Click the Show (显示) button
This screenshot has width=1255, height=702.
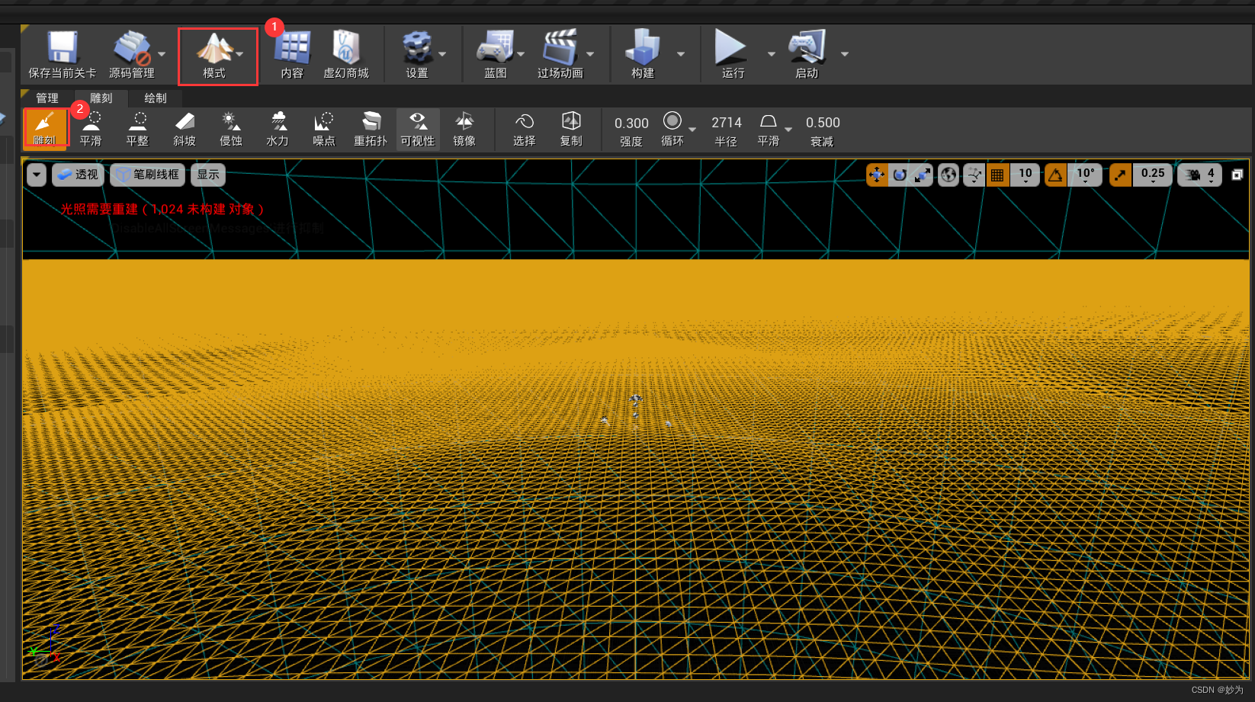pyautogui.click(x=207, y=175)
